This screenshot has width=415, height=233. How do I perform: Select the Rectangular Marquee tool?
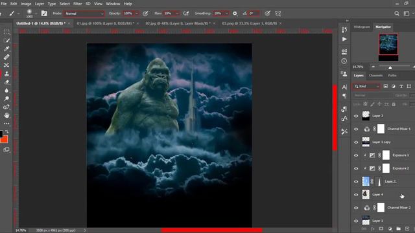(6, 32)
